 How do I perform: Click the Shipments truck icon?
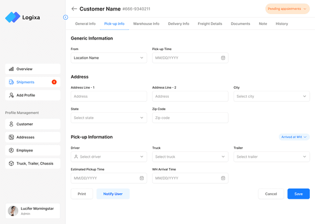[11, 82]
